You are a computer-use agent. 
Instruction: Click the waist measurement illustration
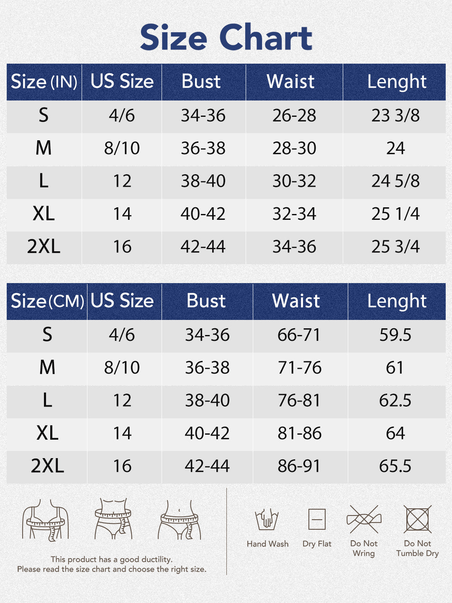[x=113, y=518]
